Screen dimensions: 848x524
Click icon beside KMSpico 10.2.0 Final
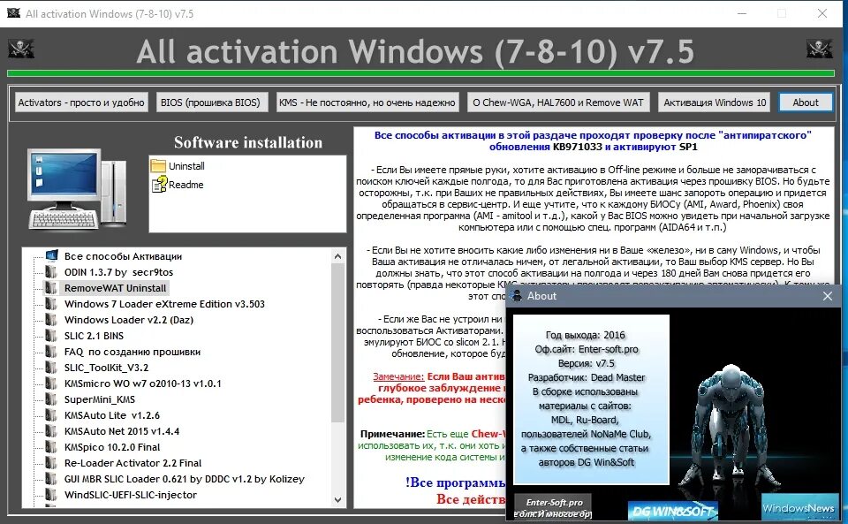[51, 447]
